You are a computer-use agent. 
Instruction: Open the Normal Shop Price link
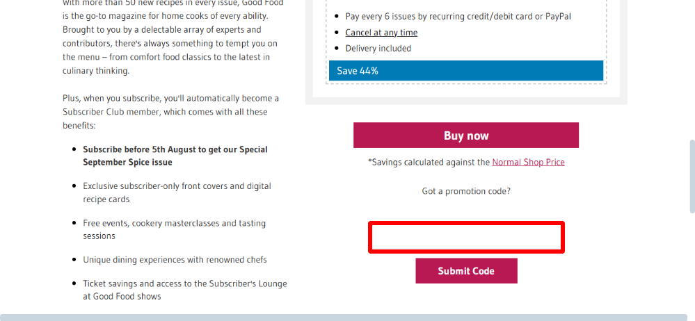click(528, 162)
